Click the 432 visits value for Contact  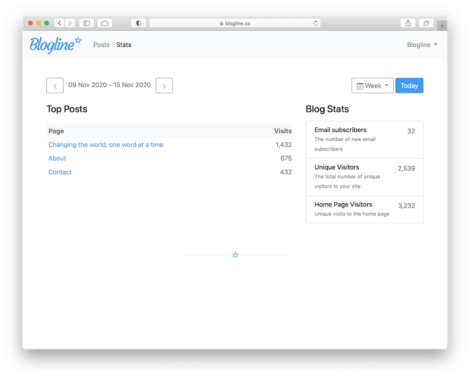[285, 172]
